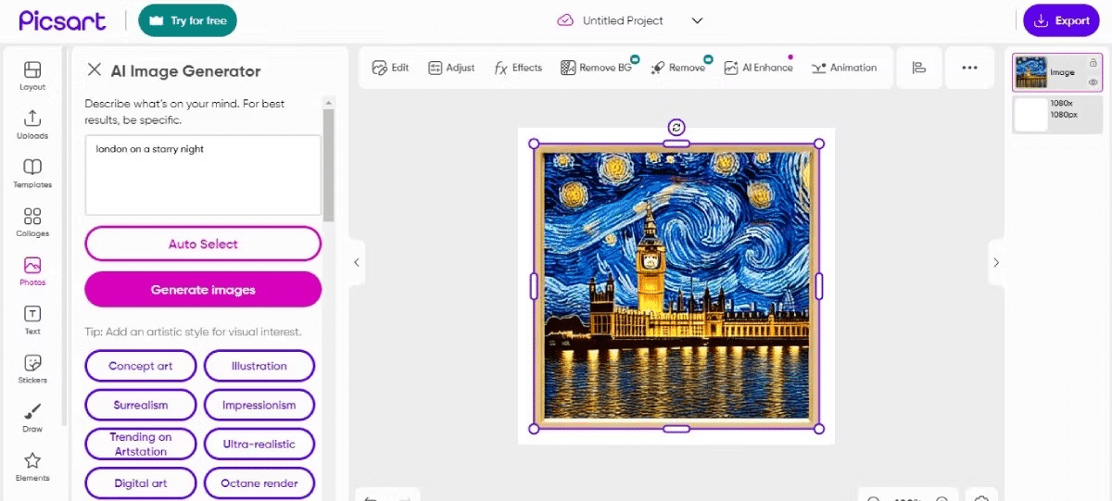Collapse the left panel with arrow
1112x501 pixels.
356,262
